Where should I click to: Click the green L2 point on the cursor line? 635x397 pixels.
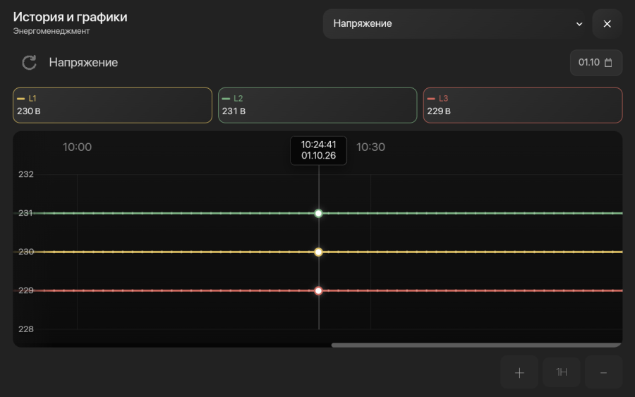pyautogui.click(x=319, y=213)
